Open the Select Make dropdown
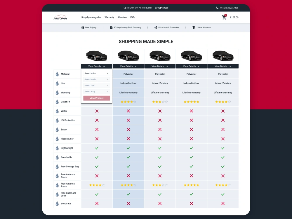Image resolution: width=292 pixels, height=219 pixels. point(96,73)
